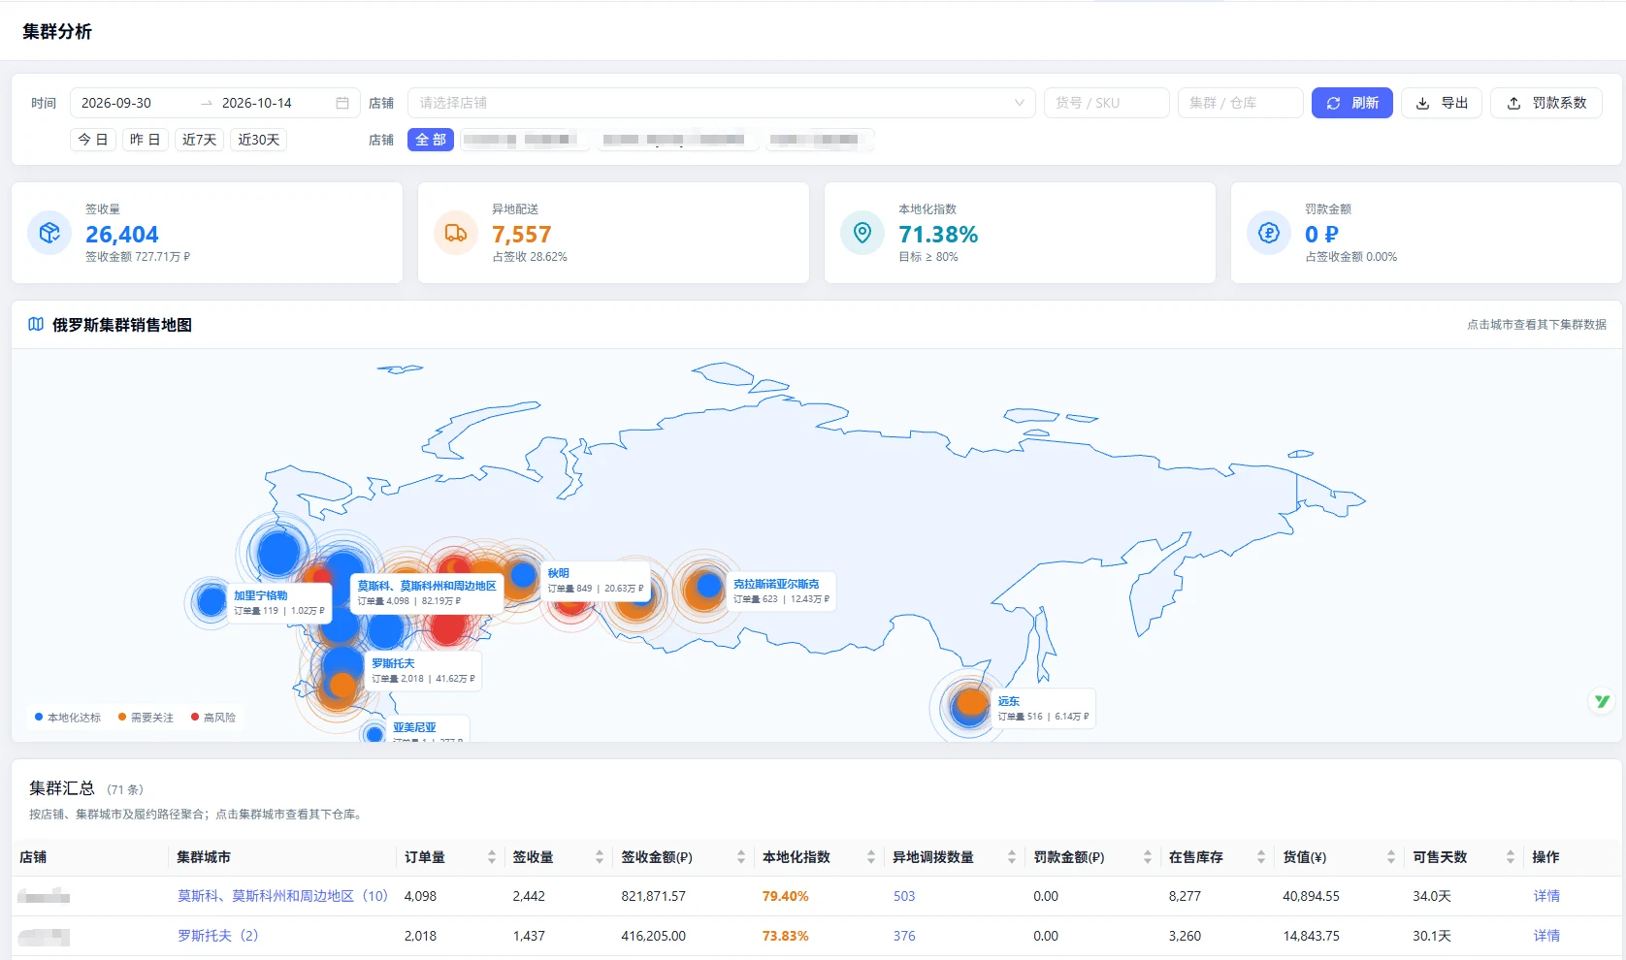The width and height of the screenshot is (1626, 960).
Task: Toggle the 需要关注 orange legend item
Action: 146,718
